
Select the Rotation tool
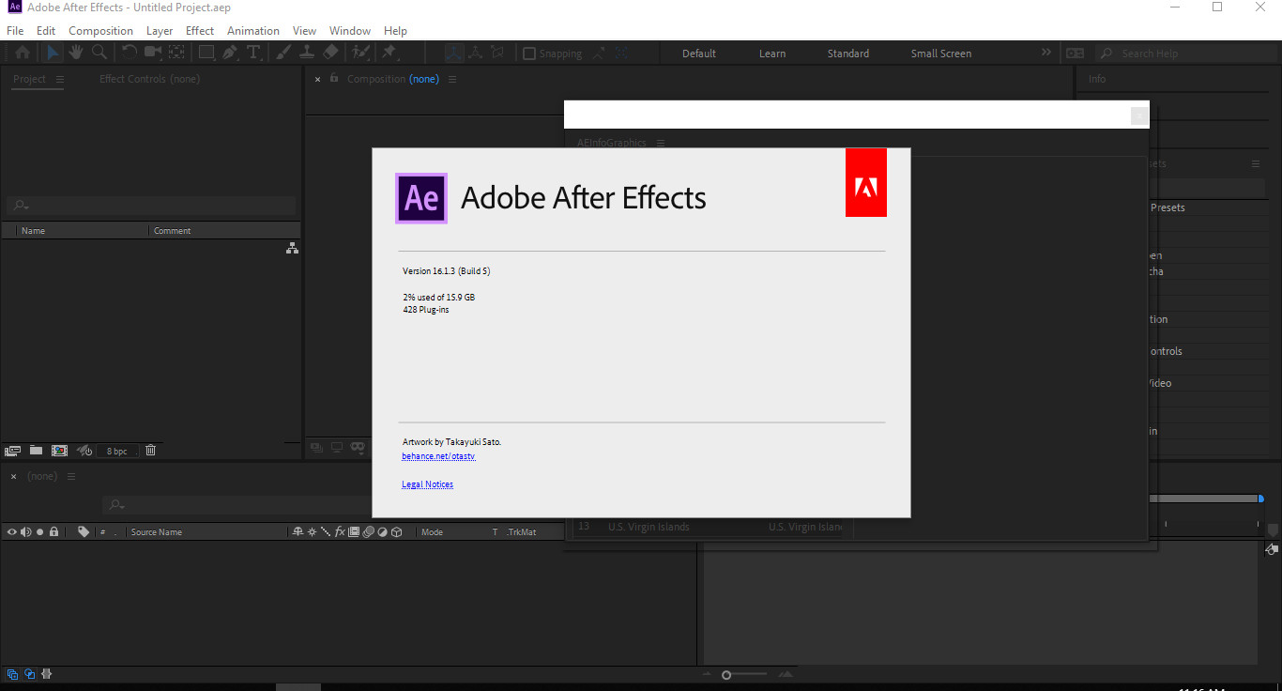click(x=130, y=53)
